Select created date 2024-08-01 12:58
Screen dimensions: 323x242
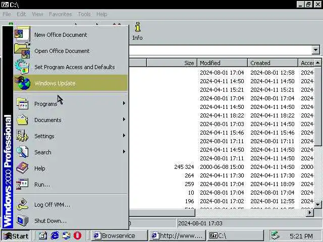click(273, 73)
